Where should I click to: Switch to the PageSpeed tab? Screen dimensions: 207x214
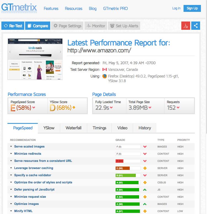(x=23, y=128)
